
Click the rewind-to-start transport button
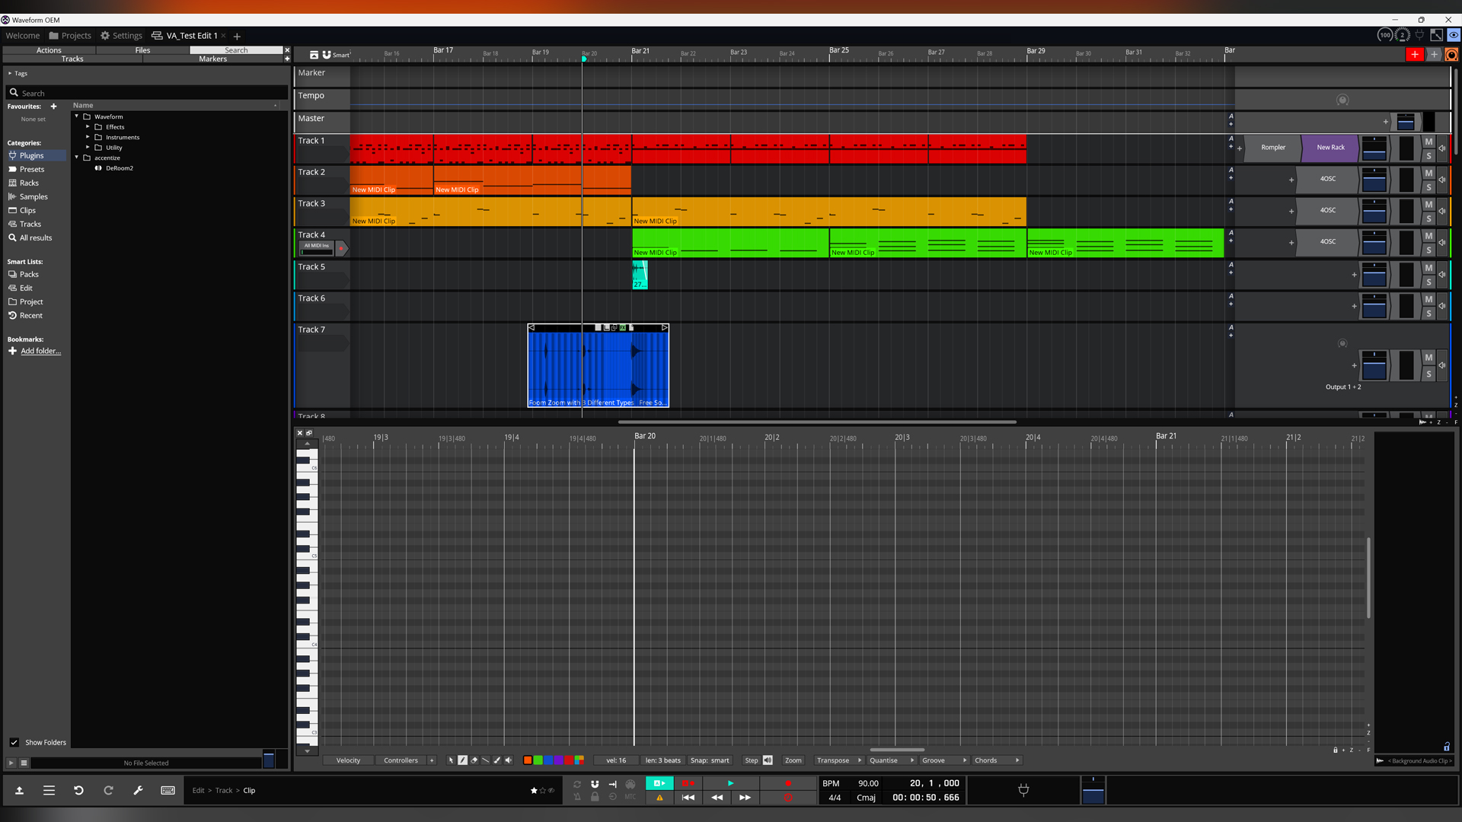688,798
